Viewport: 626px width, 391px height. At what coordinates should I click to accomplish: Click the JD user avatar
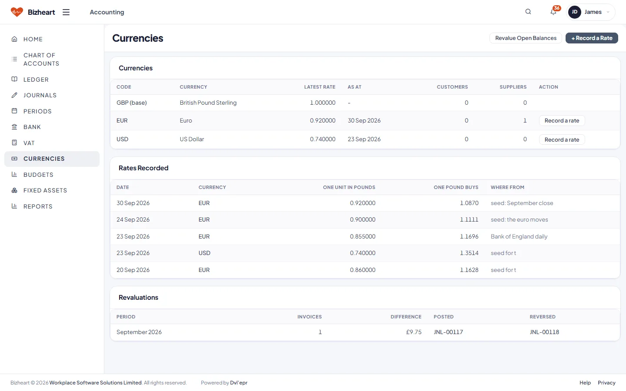[x=575, y=12]
